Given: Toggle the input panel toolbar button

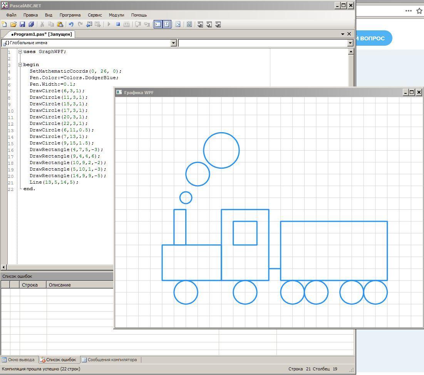Looking at the screenshot, I should tap(167, 24).
